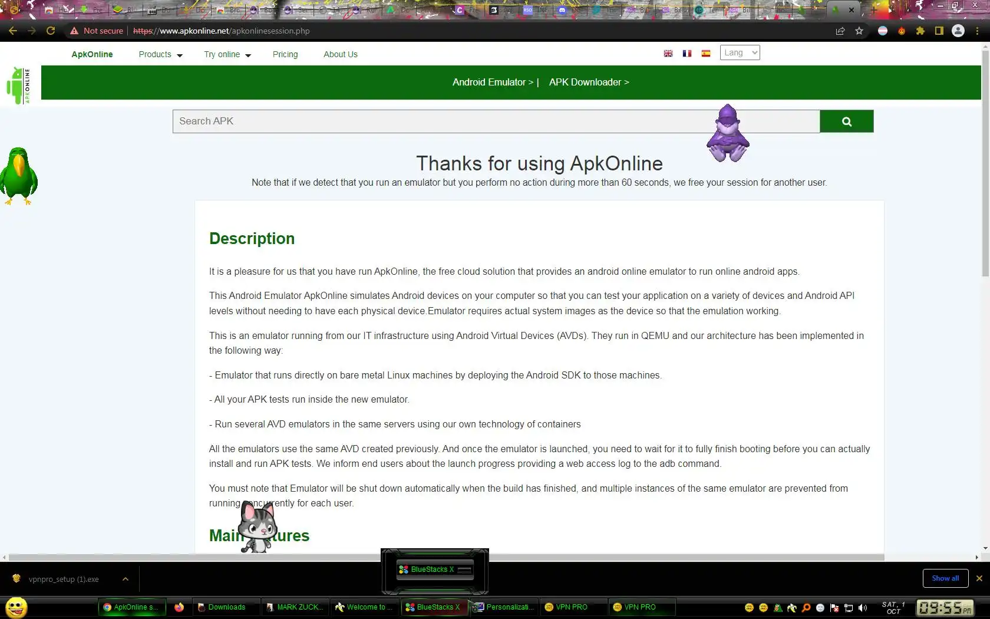Open the browser side panel icon
Viewport: 990px width, 619px height.
coord(939,31)
